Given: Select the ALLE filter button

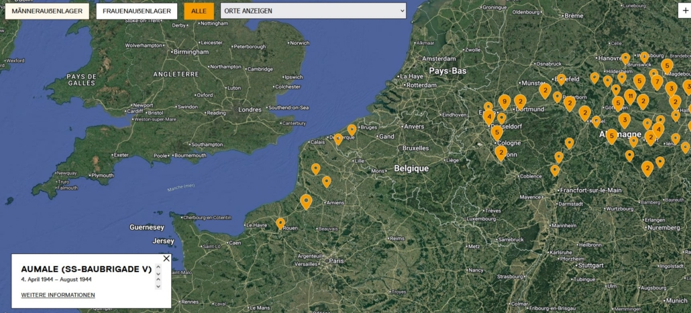Looking at the screenshot, I should [x=199, y=11].
